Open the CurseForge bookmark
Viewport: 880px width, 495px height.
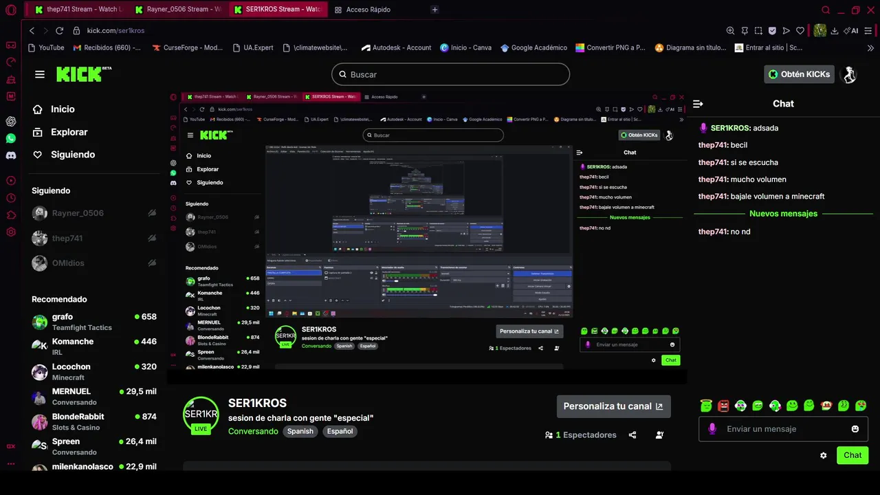[x=188, y=48]
